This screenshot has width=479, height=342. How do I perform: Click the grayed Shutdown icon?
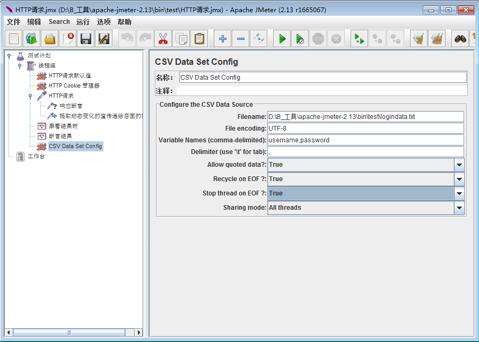336,39
